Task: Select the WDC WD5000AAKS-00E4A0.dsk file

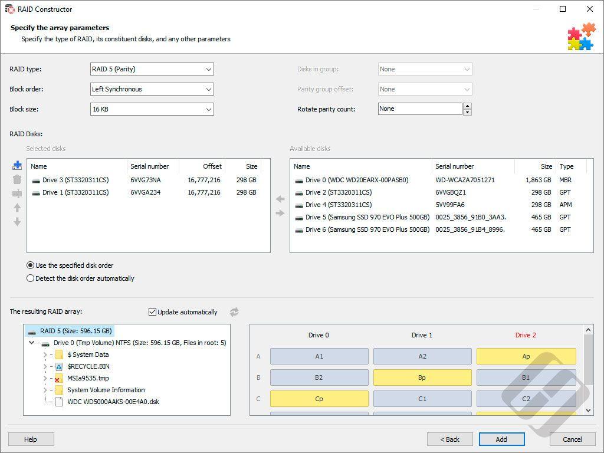Action: pos(113,402)
